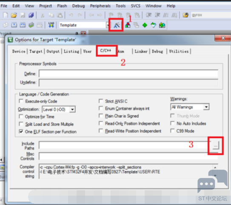This screenshot has width=231, height=205.
Task: Open the Edit menu
Action: [16, 6]
